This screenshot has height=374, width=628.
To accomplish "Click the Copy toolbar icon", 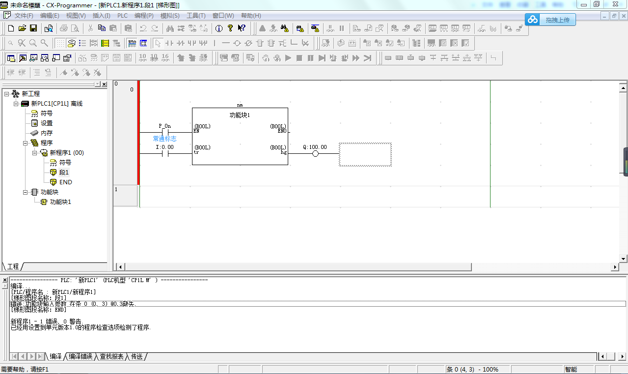I will 102,29.
